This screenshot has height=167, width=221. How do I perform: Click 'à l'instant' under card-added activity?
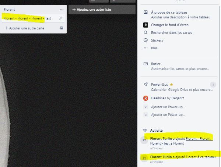[x=156, y=148]
